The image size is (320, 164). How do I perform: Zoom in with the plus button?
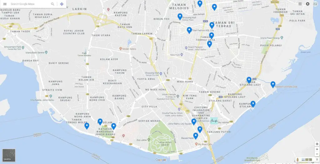pos(317,149)
